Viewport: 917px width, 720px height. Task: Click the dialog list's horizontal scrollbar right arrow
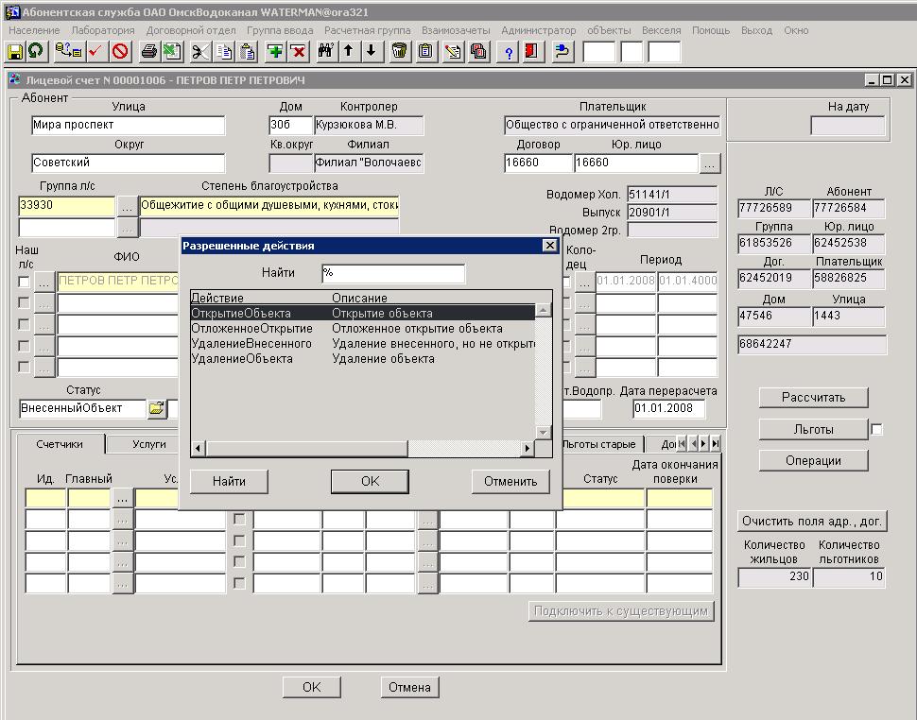[528, 448]
